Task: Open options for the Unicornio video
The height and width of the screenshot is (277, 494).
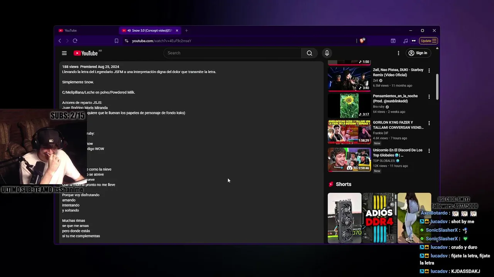Action: tap(429, 151)
